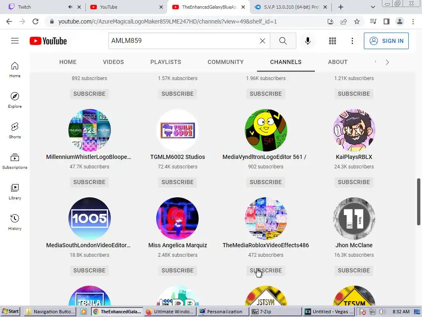Subscribe to Miss Angelica Marquiz
This screenshot has width=422, height=317.
click(x=178, y=270)
